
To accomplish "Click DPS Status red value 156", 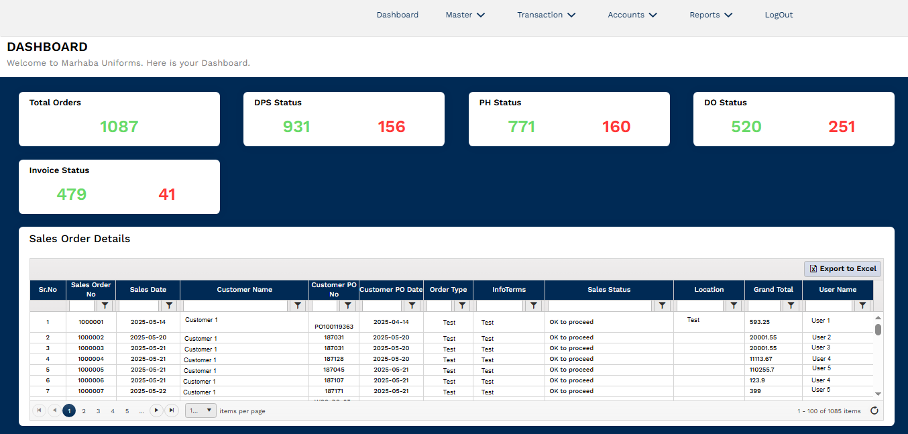I will [392, 127].
